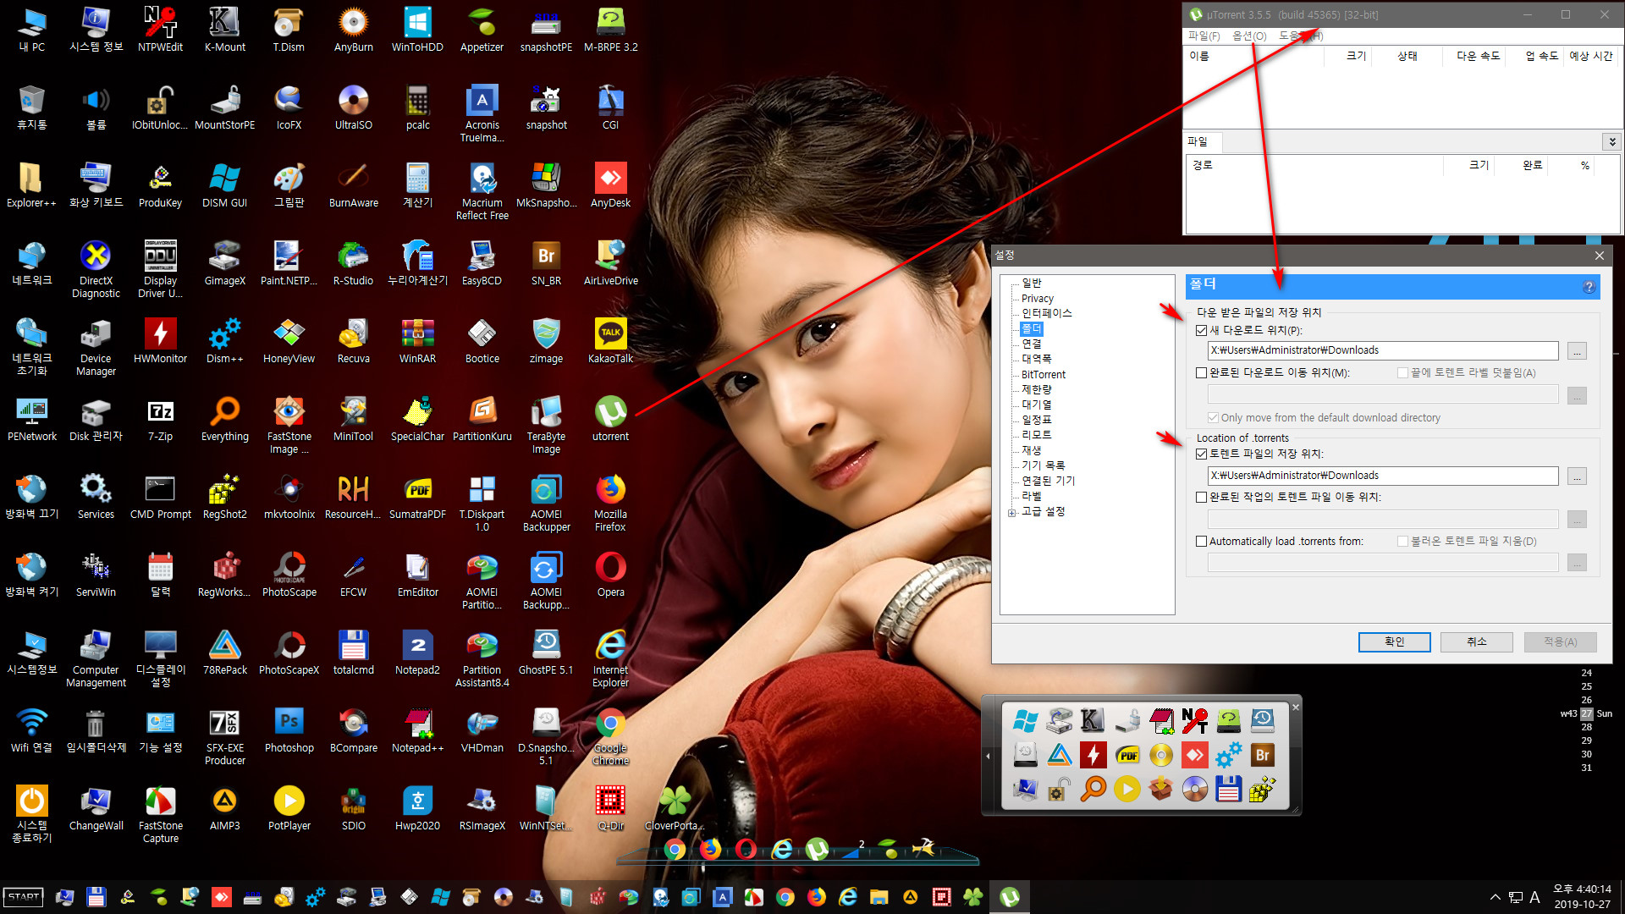Viewport: 1625px width, 914px height.
Task: Select Privacy in the settings tree
Action: coord(1037,298)
